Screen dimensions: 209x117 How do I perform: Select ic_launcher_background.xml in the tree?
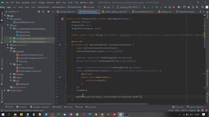click(31, 55)
